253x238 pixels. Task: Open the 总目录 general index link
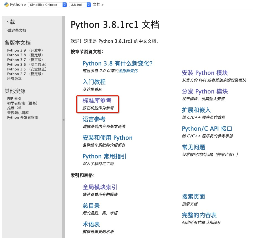pos(91,206)
